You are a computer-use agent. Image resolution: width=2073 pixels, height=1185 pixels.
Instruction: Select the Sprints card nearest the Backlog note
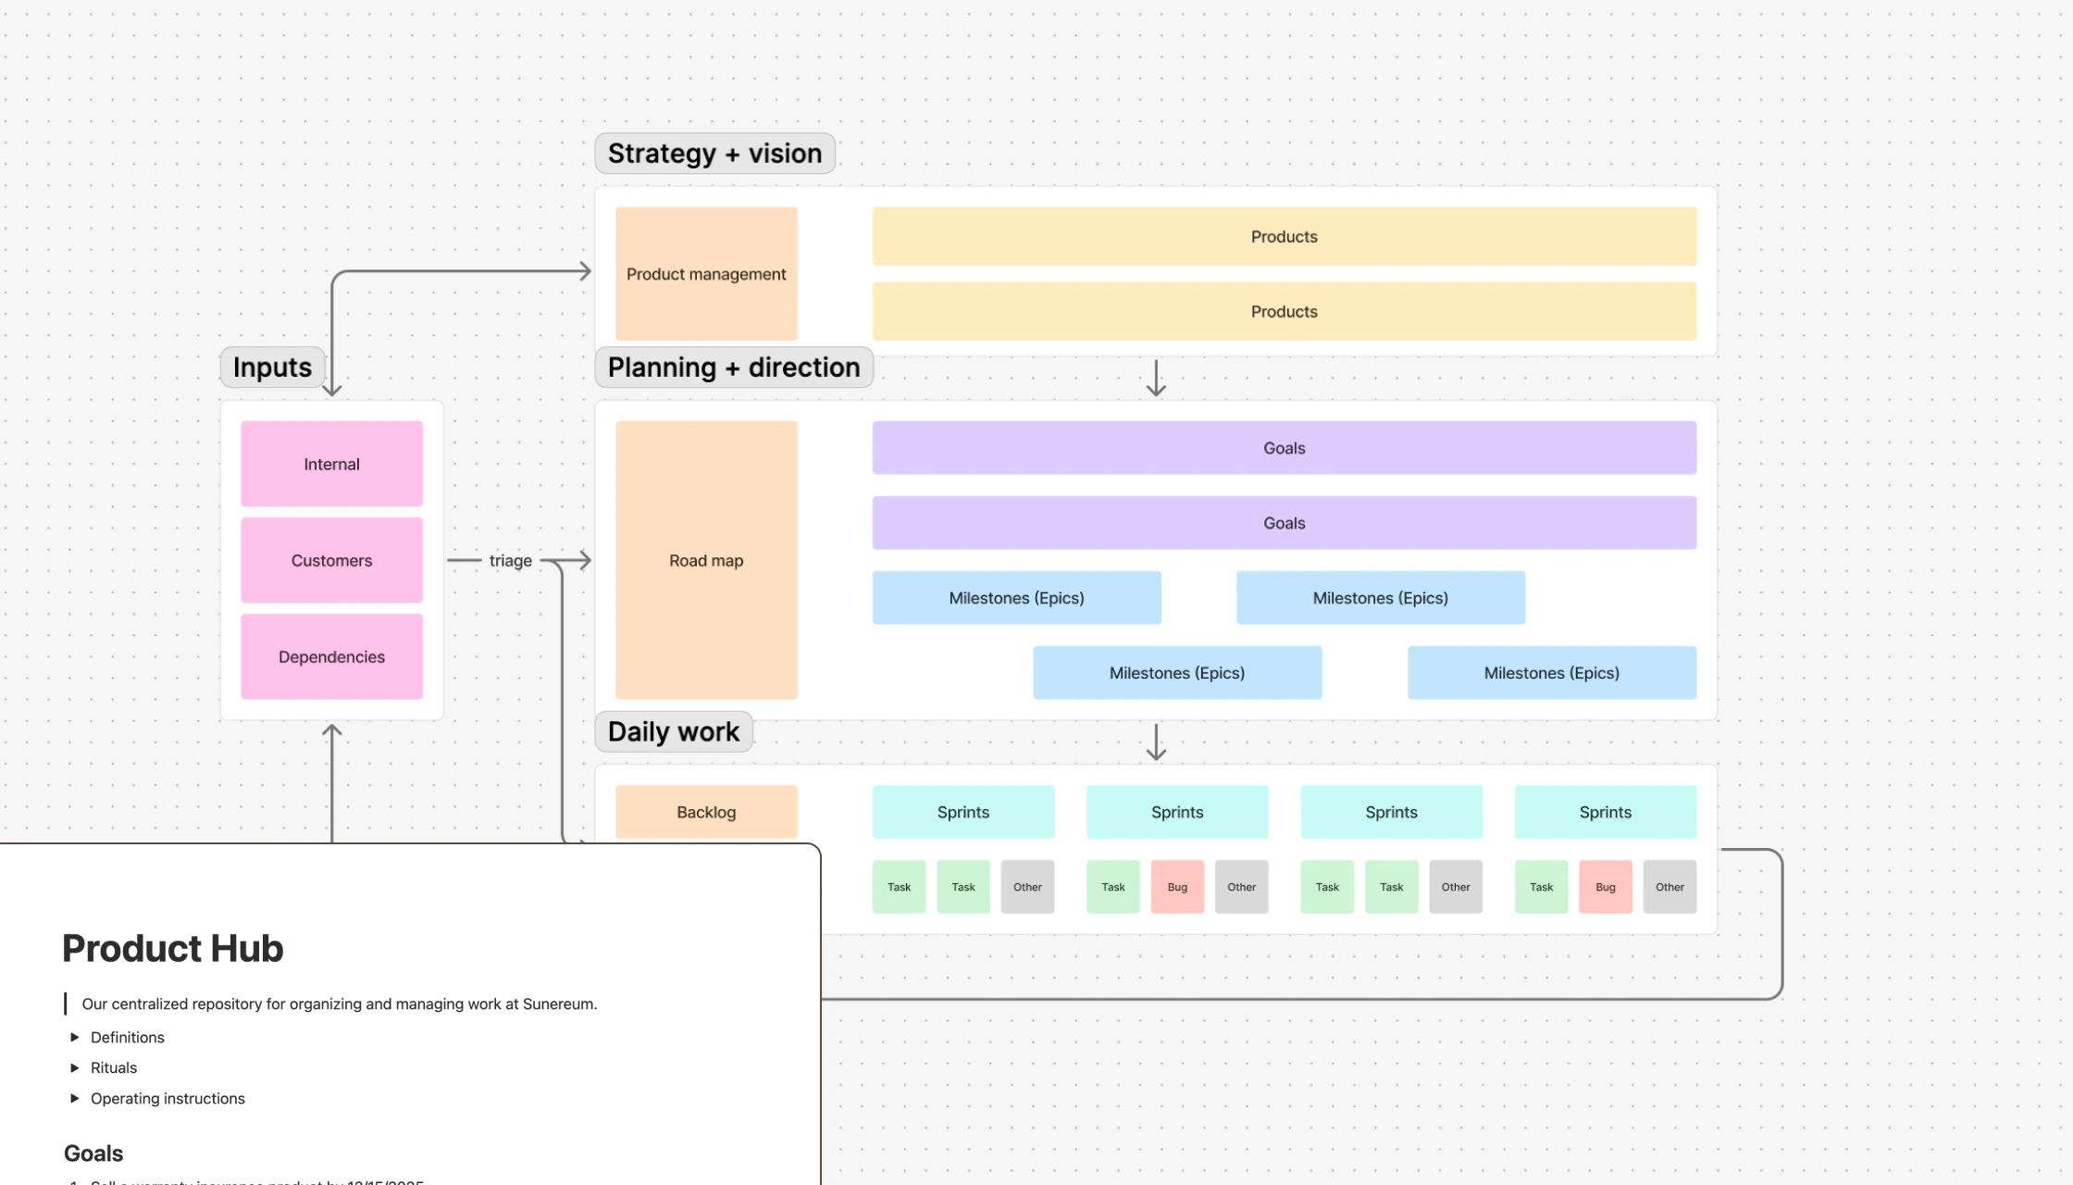962,812
